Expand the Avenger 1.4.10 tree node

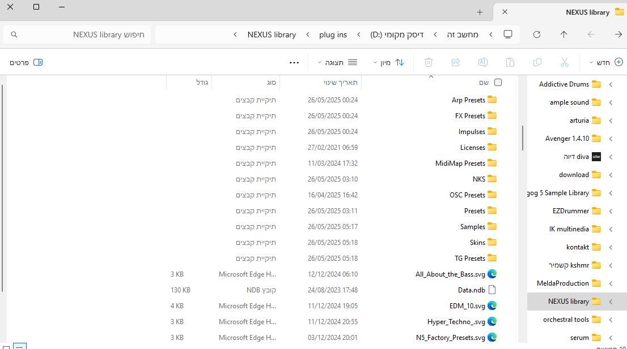point(611,139)
